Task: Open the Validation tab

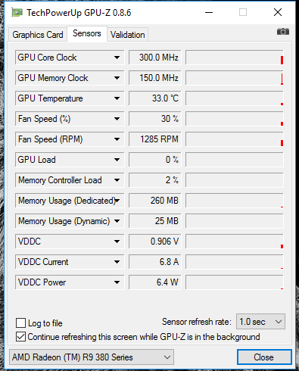Action: pos(128,35)
